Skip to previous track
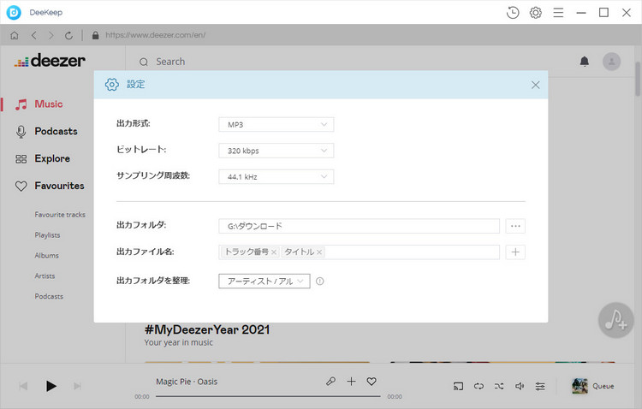 tap(23, 386)
